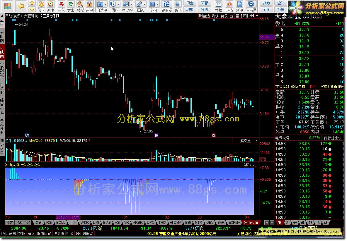Click the 板块 sector button
347x241 pixels.
pos(281,9)
